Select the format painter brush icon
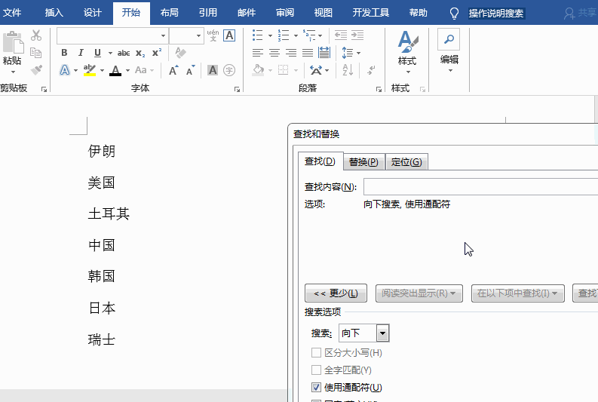The width and height of the screenshot is (598, 402). [36, 70]
